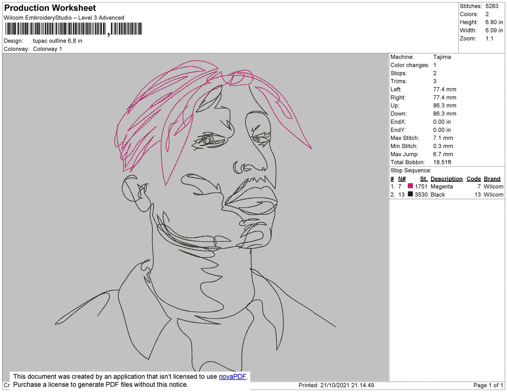Click the Zoom 1:1 value
Viewport: 507px width, 392px height.
(490, 39)
